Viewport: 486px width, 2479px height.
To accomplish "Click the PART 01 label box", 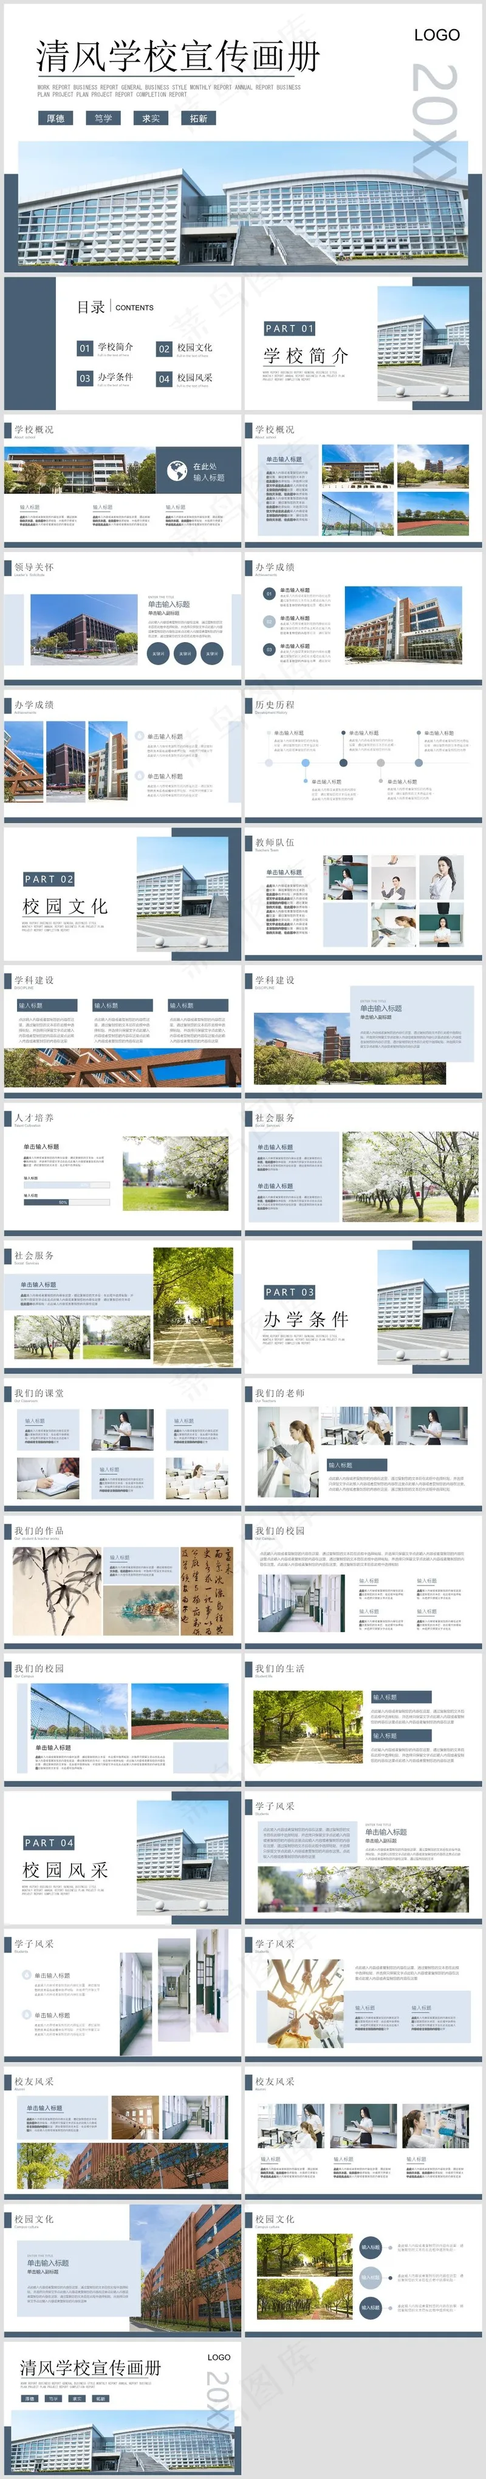I will coord(290,328).
